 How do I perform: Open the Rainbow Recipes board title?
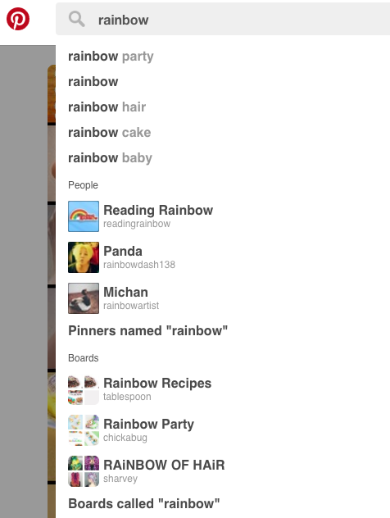tap(157, 384)
